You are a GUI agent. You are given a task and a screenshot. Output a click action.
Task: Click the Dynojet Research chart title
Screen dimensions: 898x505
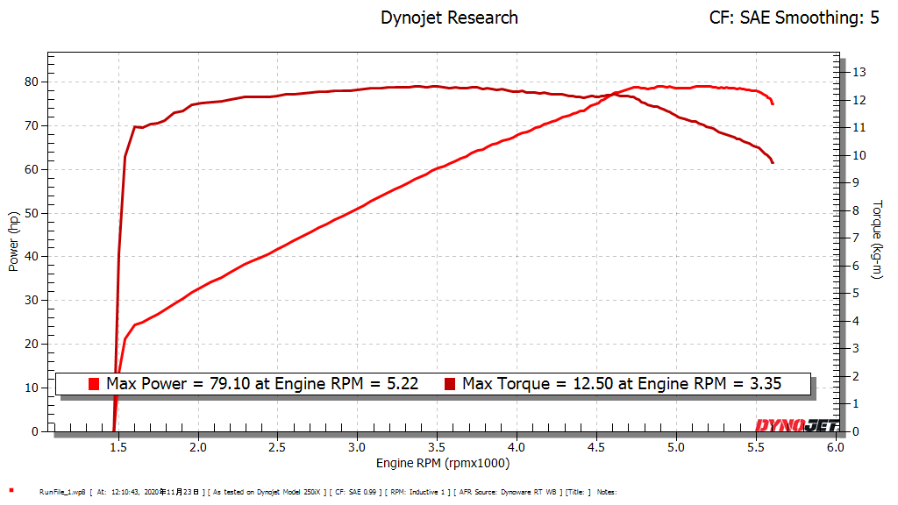coord(449,18)
